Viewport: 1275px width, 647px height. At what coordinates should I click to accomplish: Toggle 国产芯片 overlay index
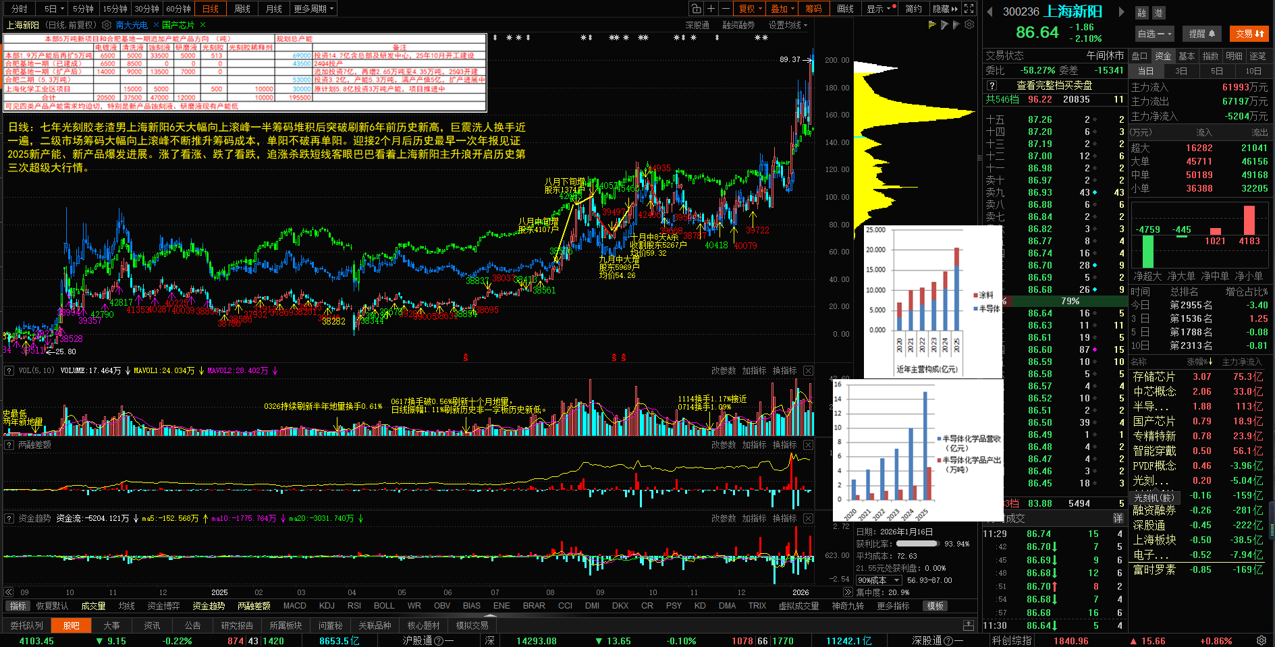[178, 25]
